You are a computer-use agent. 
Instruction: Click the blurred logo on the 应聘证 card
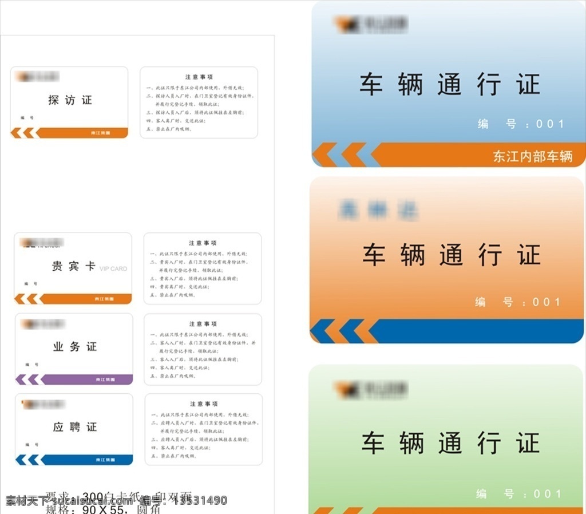[43, 404]
